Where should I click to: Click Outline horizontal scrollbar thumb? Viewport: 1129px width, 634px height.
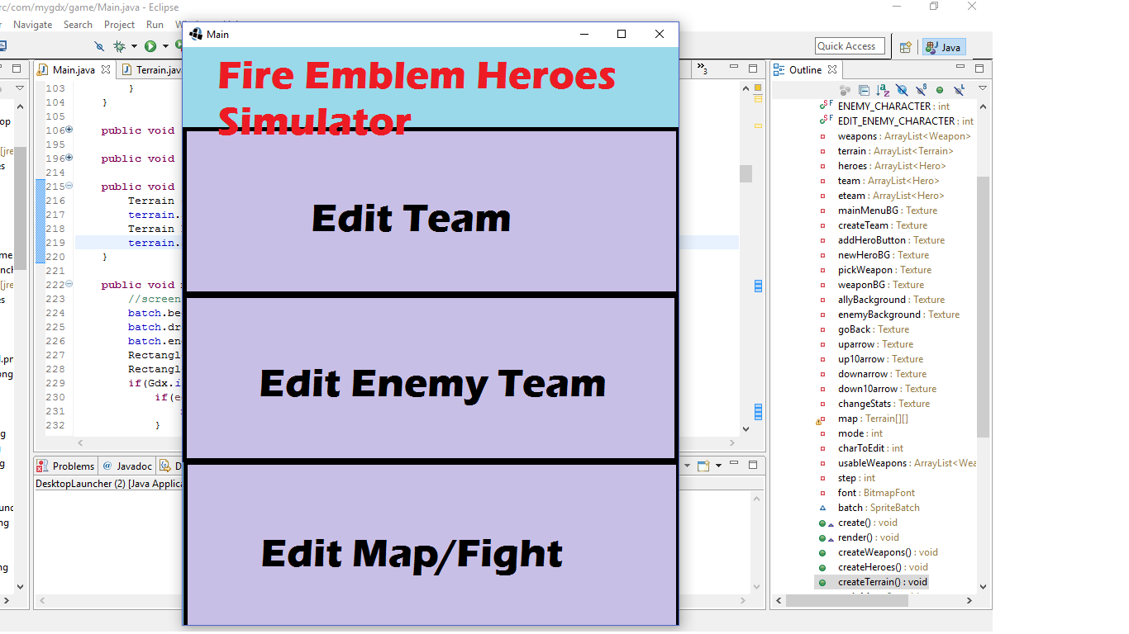[x=846, y=600]
